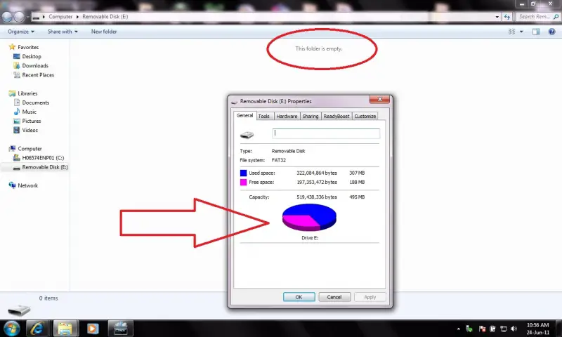
Task: Select Music library in navigation pane
Action: 29,112
